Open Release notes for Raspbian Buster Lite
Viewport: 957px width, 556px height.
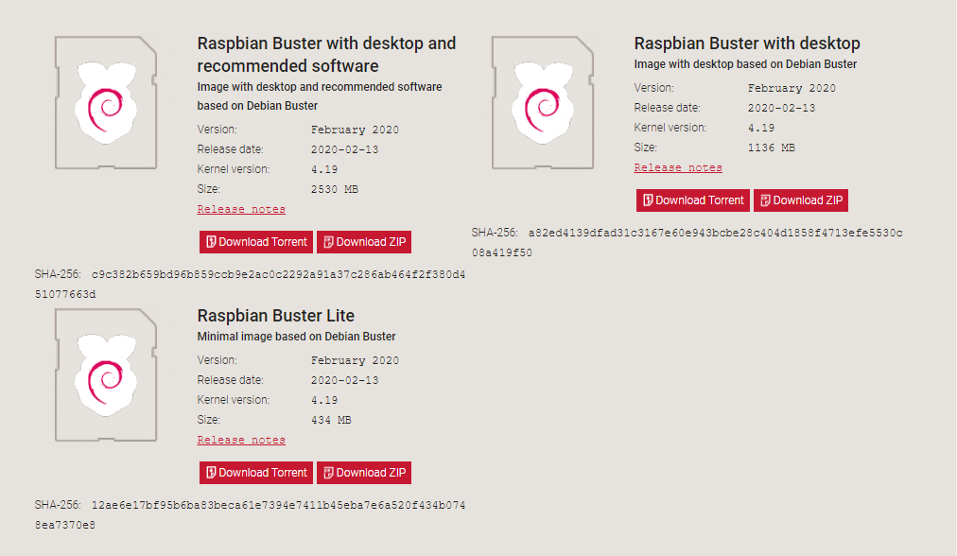click(241, 440)
